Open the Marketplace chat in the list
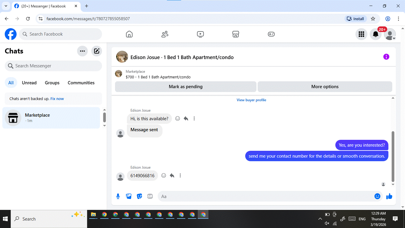Viewport: 405px width, 228px height. click(51, 118)
